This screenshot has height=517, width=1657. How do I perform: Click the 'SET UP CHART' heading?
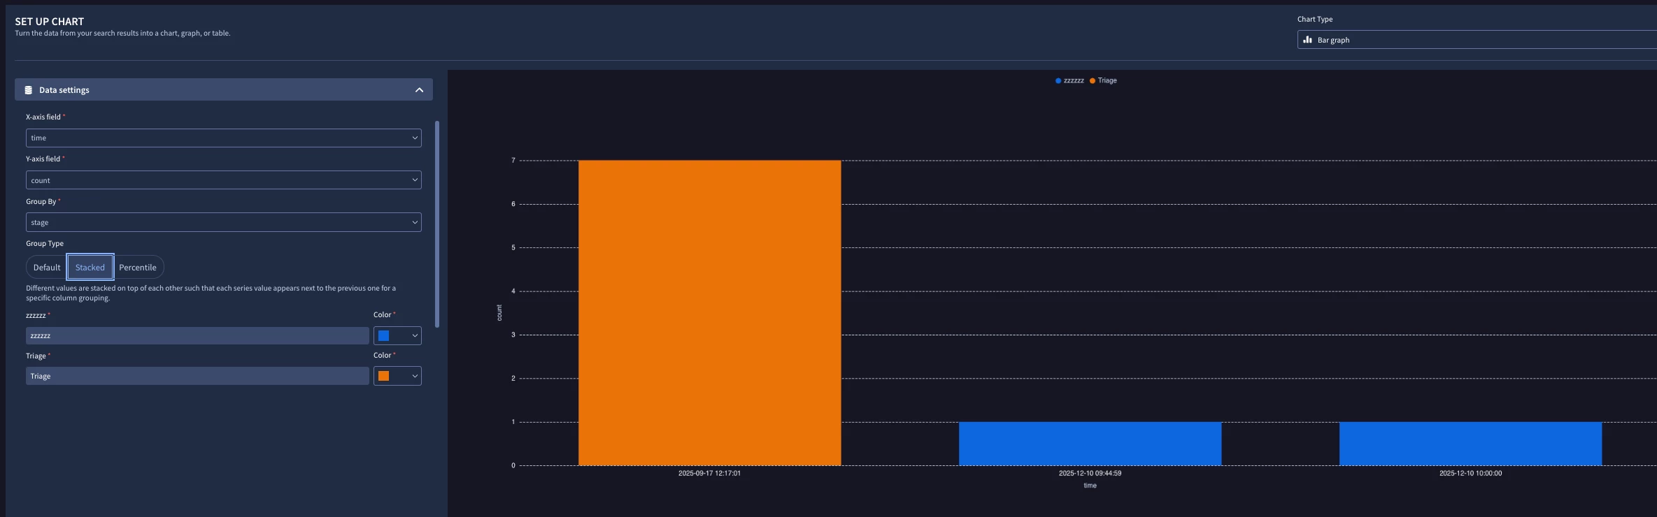(49, 22)
